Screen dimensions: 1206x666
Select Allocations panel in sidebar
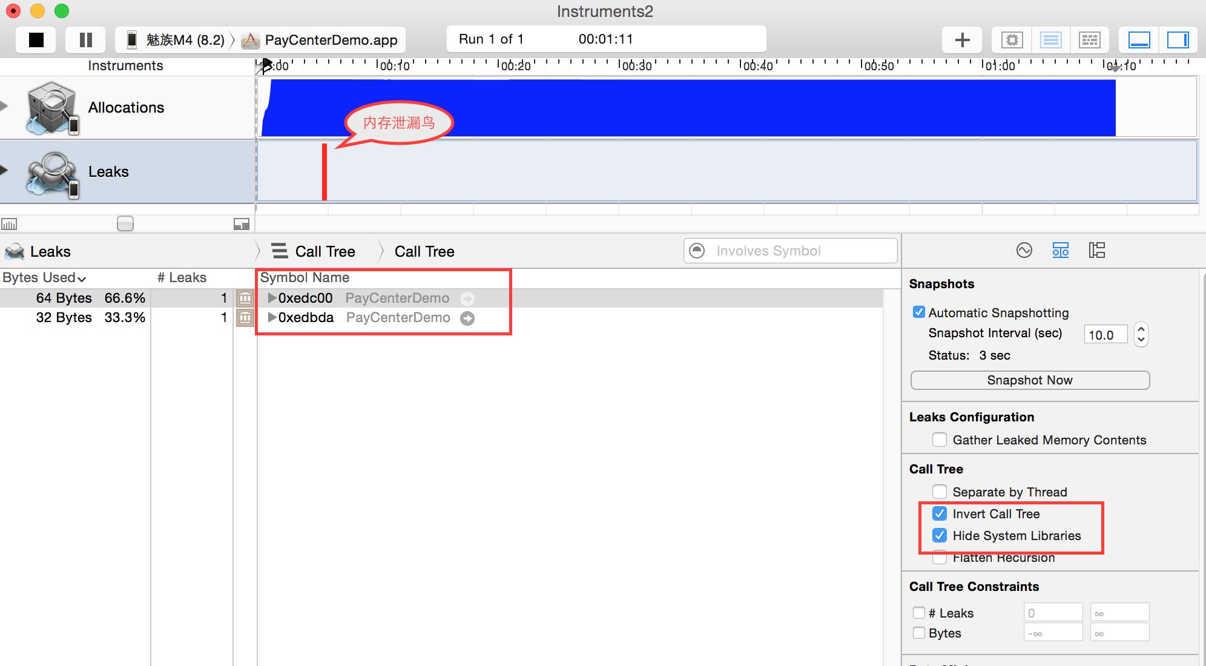tap(127, 107)
